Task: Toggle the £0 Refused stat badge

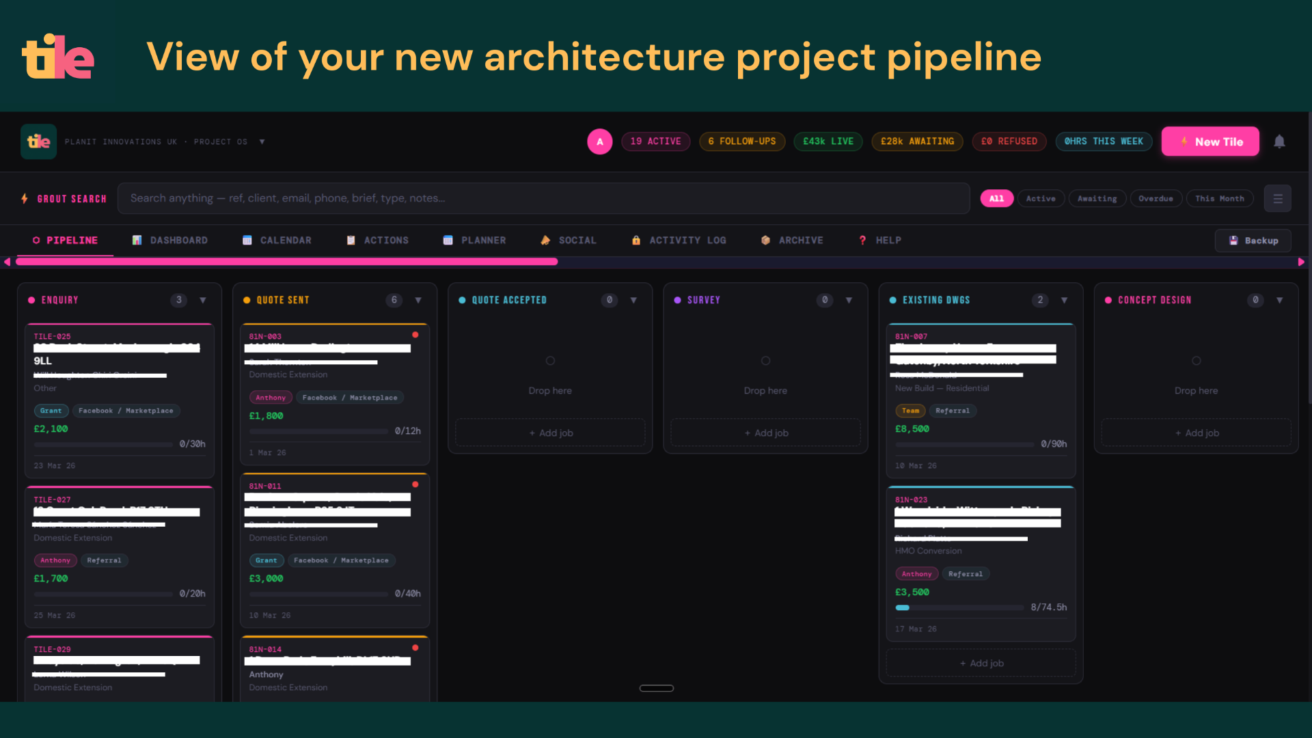Action: pyautogui.click(x=1009, y=141)
